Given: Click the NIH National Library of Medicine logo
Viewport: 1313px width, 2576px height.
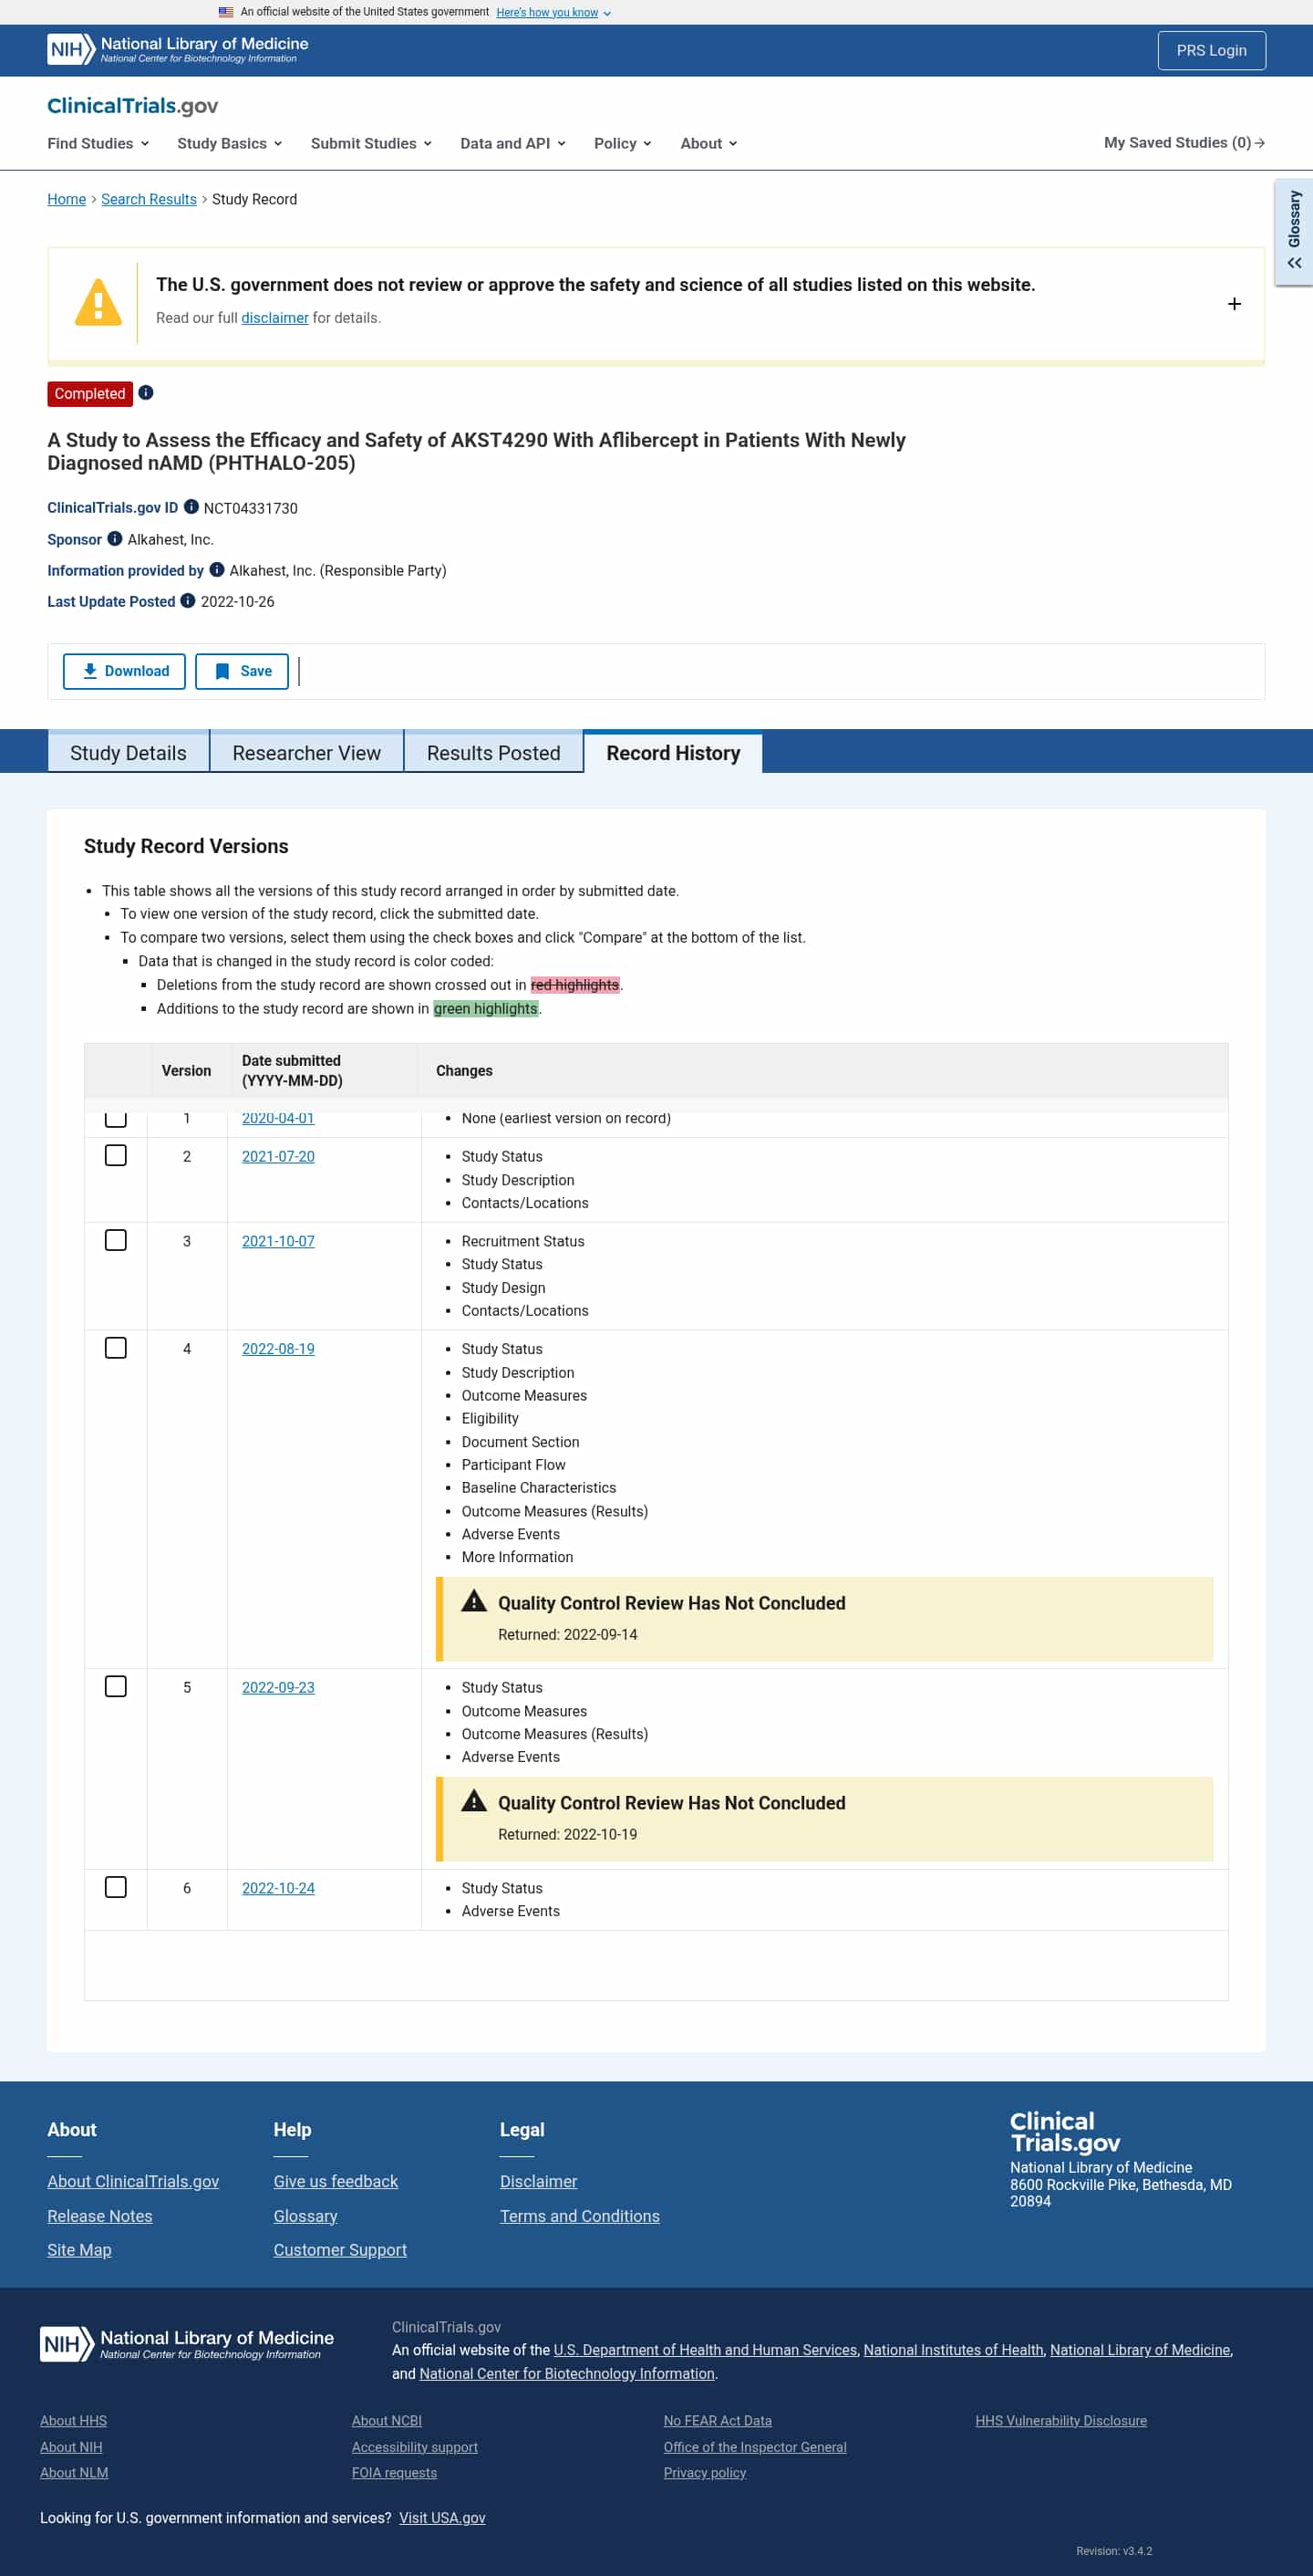Looking at the screenshot, I should [x=178, y=49].
